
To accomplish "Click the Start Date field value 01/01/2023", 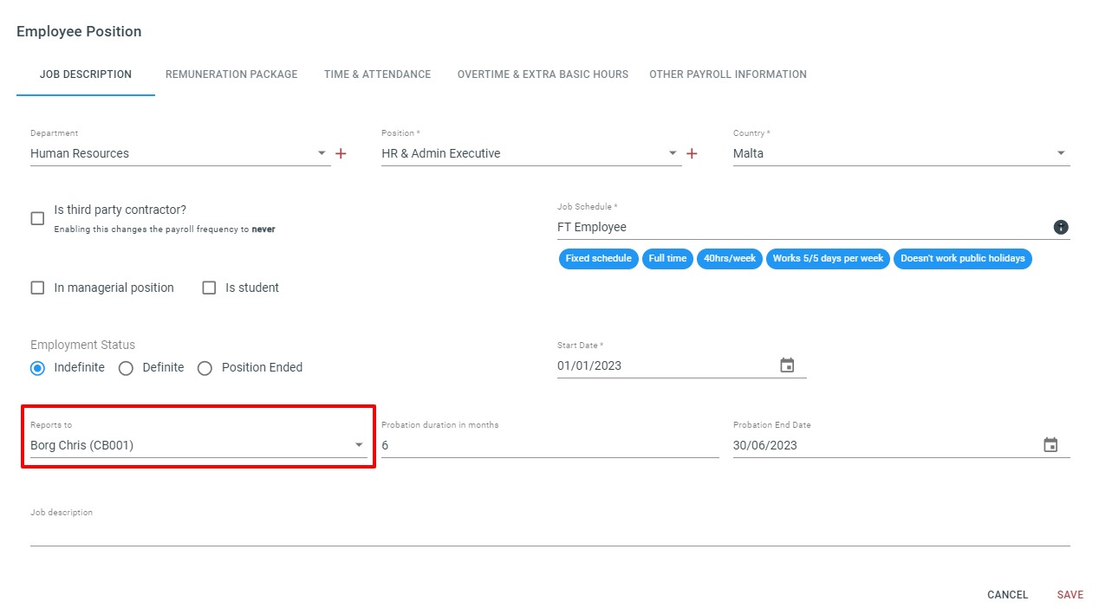I will (x=589, y=365).
